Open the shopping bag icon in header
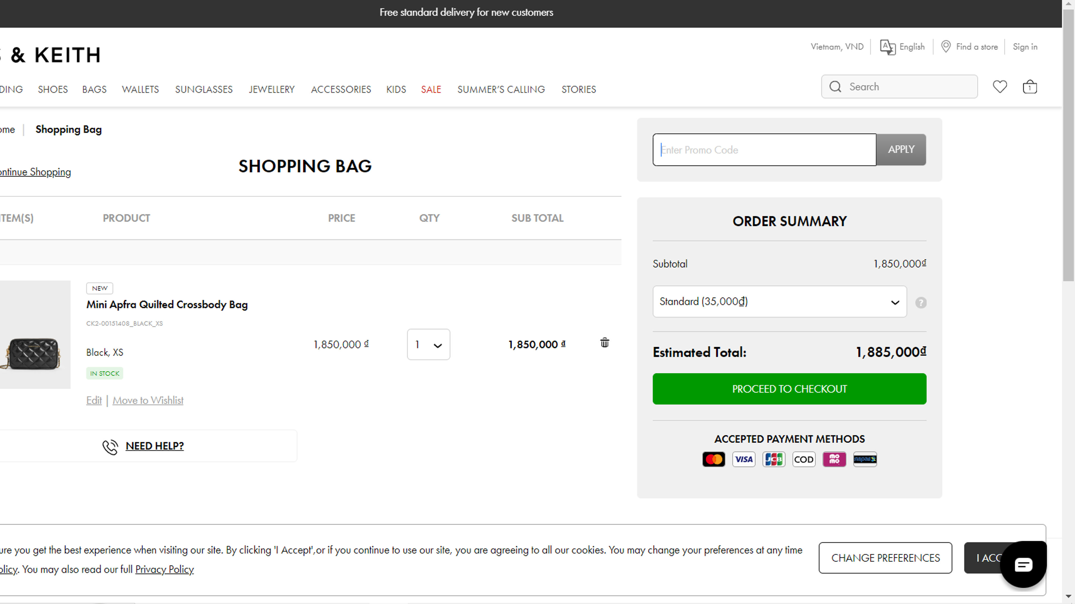Viewport: 1075px width, 604px height. click(1030, 87)
